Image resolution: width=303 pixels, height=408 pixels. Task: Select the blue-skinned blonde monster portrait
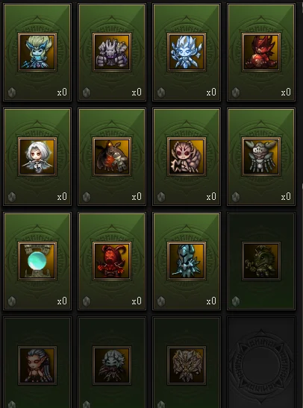point(37,52)
